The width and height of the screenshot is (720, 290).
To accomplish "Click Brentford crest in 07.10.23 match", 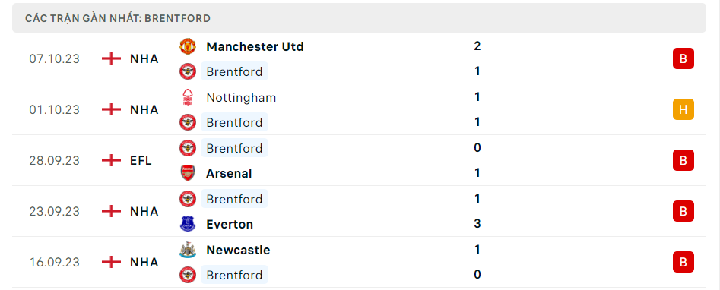I will [x=187, y=71].
